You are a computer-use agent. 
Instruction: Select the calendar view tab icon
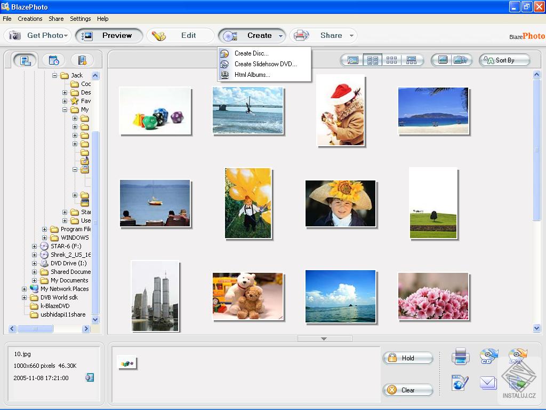[53, 60]
